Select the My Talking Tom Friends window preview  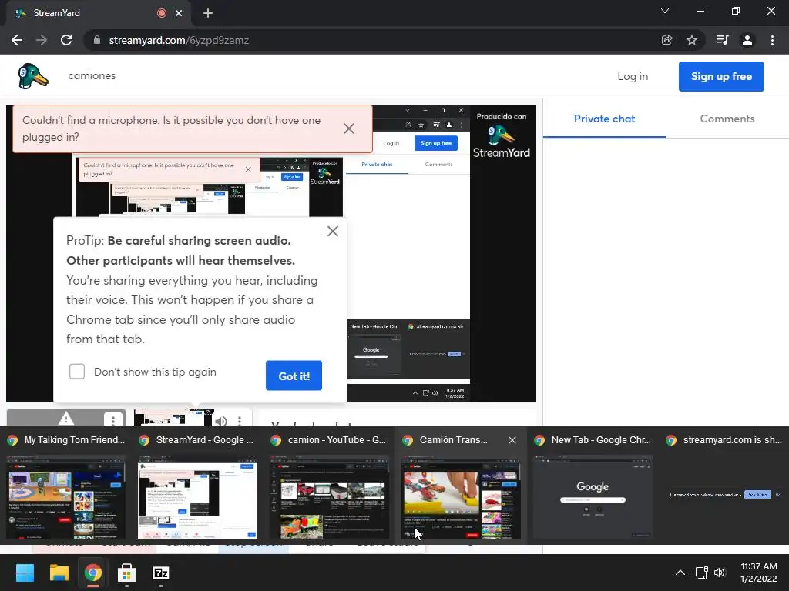66,485
